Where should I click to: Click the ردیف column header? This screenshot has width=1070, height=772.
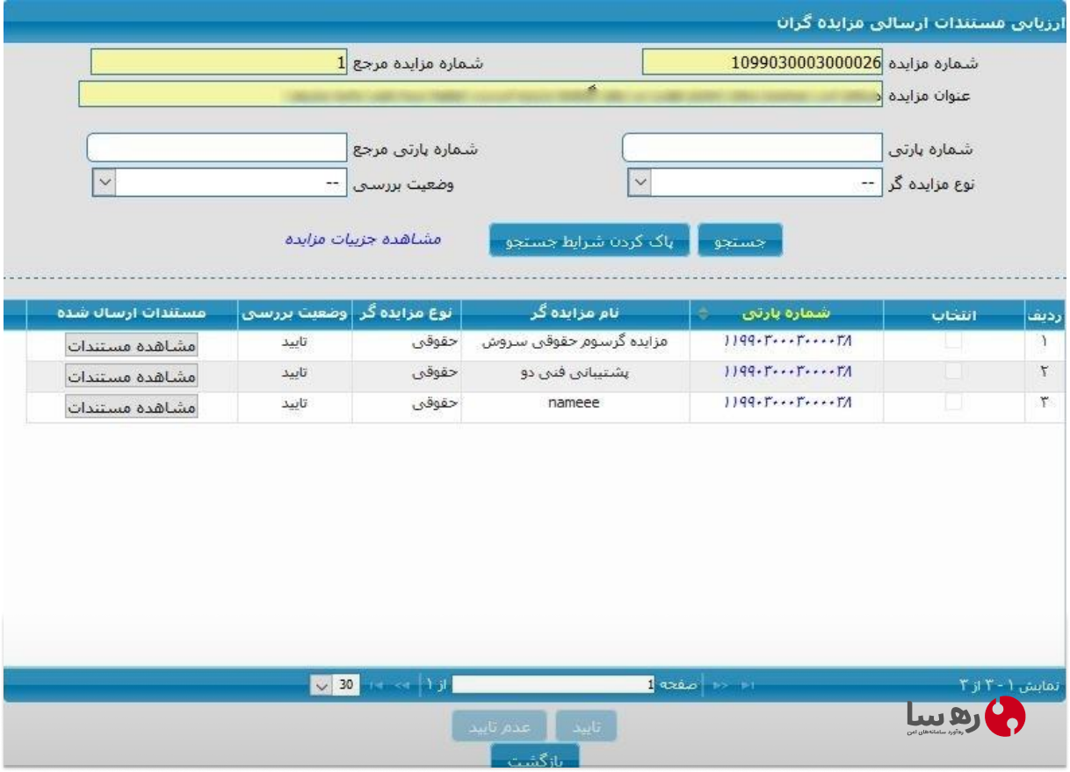(x=1045, y=314)
